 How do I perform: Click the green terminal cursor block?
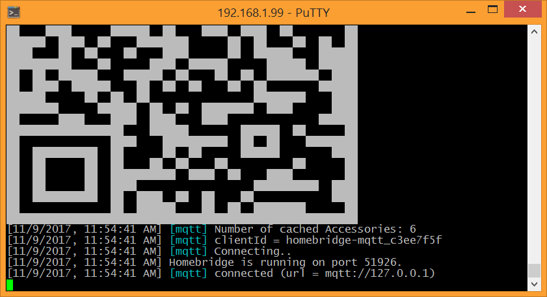[10, 285]
